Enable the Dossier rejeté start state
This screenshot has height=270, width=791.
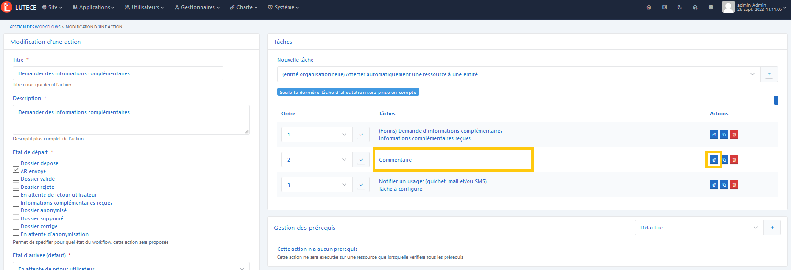[x=16, y=186]
